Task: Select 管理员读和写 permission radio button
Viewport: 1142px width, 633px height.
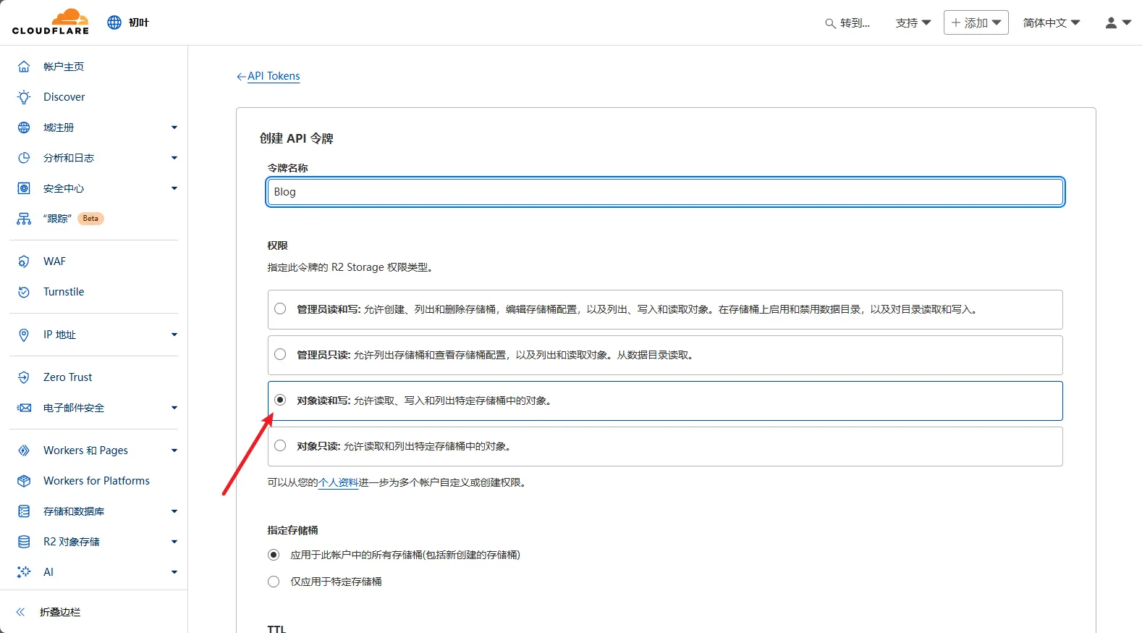Action: 280,309
